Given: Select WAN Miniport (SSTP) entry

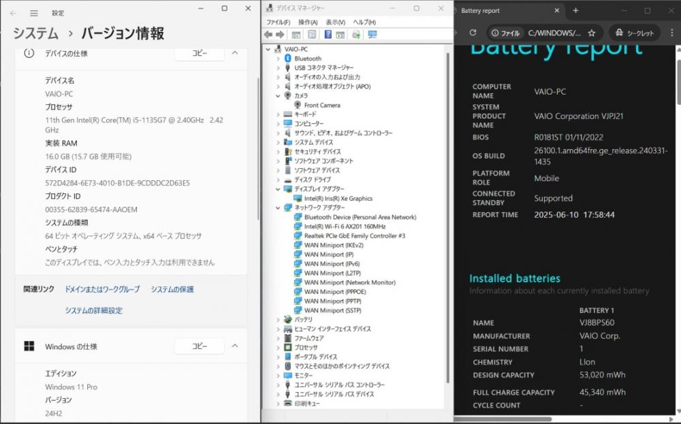Looking at the screenshot, I should tap(333, 310).
